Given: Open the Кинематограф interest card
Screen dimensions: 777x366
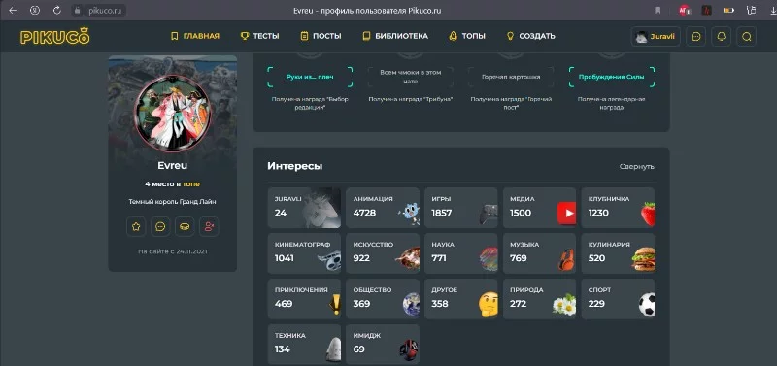Looking at the screenshot, I should [x=304, y=253].
